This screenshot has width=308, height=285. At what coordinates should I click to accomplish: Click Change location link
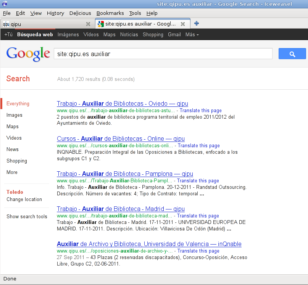[24, 200]
